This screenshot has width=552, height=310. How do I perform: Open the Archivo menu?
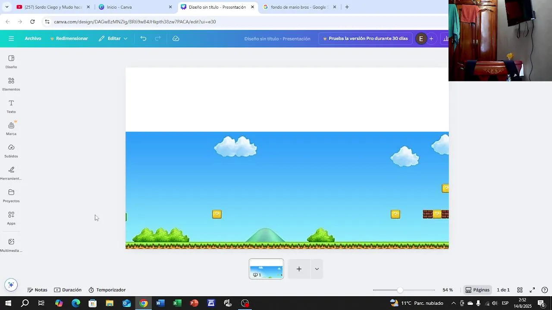[33, 39]
